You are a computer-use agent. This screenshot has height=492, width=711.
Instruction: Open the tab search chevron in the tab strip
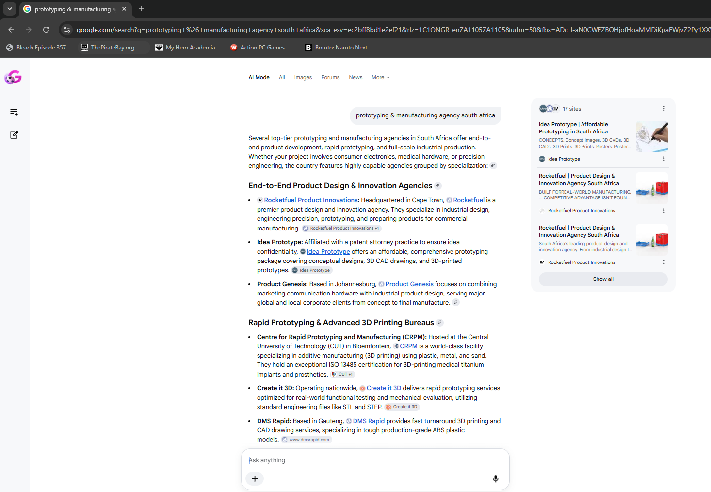tap(10, 9)
